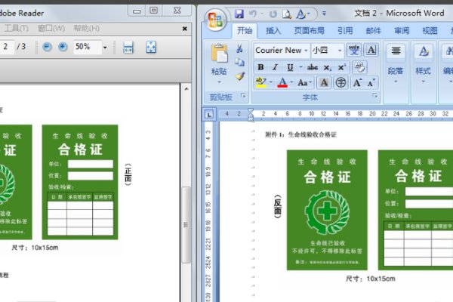Open the 页面布局 ribbon tab
This screenshot has width=453, height=302.
point(309,31)
